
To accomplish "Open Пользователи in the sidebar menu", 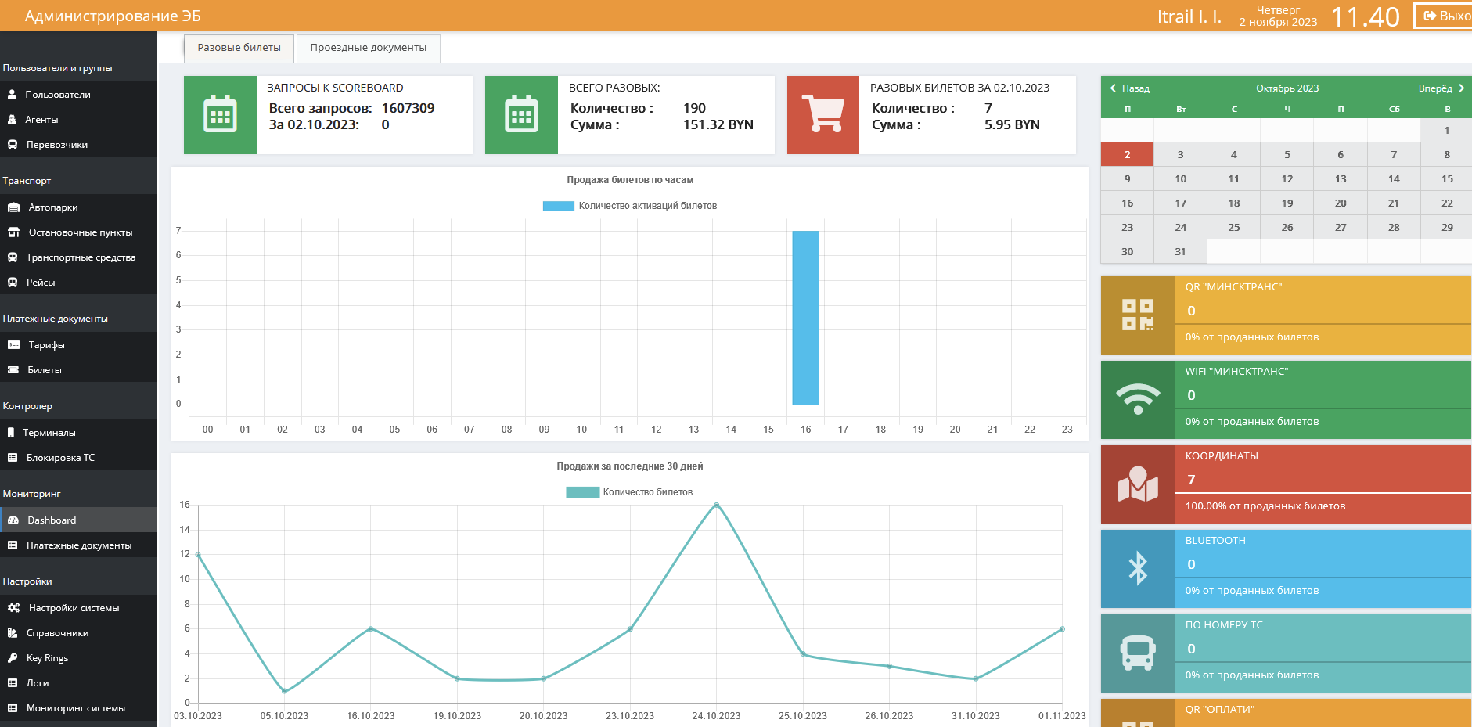I will point(78,95).
